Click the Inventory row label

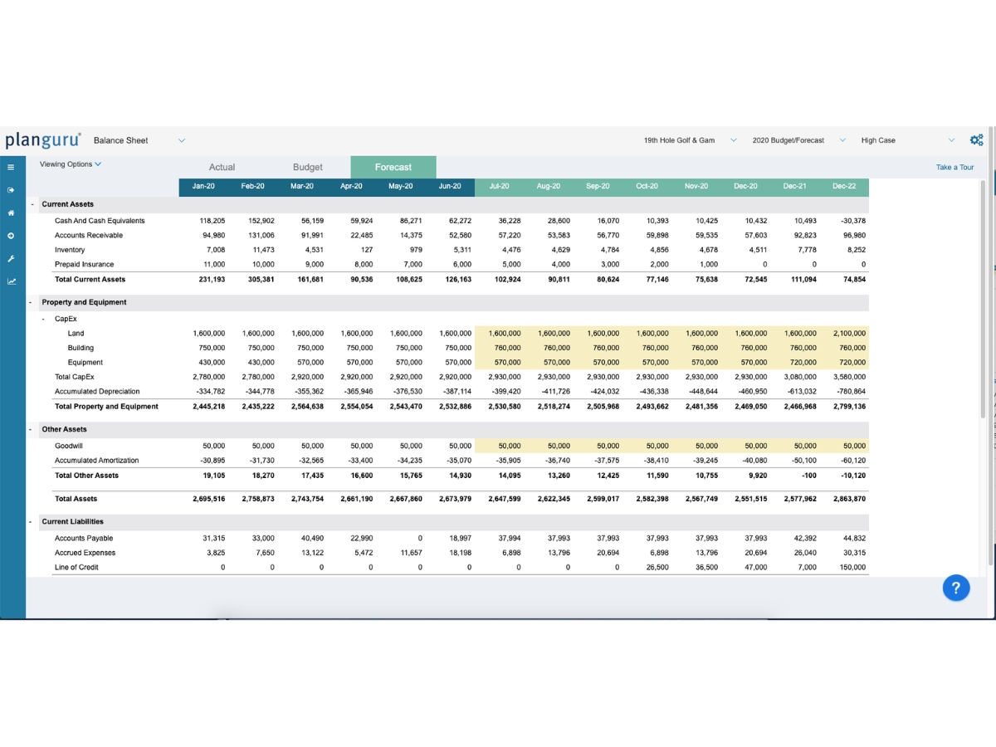pyautogui.click(x=70, y=250)
